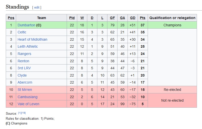Viewport: 202px width, 129px height.
Task: Click the edit link beside Standings
Action: click(x=37, y=8)
